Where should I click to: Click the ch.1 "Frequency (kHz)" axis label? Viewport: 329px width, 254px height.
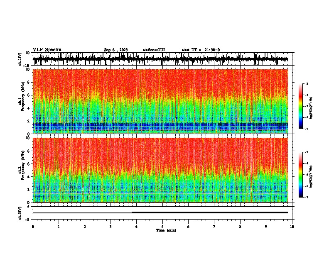[x=23, y=96]
